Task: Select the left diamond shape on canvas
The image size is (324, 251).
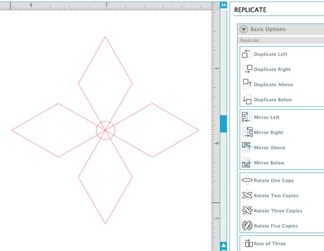Action: (x=58, y=130)
